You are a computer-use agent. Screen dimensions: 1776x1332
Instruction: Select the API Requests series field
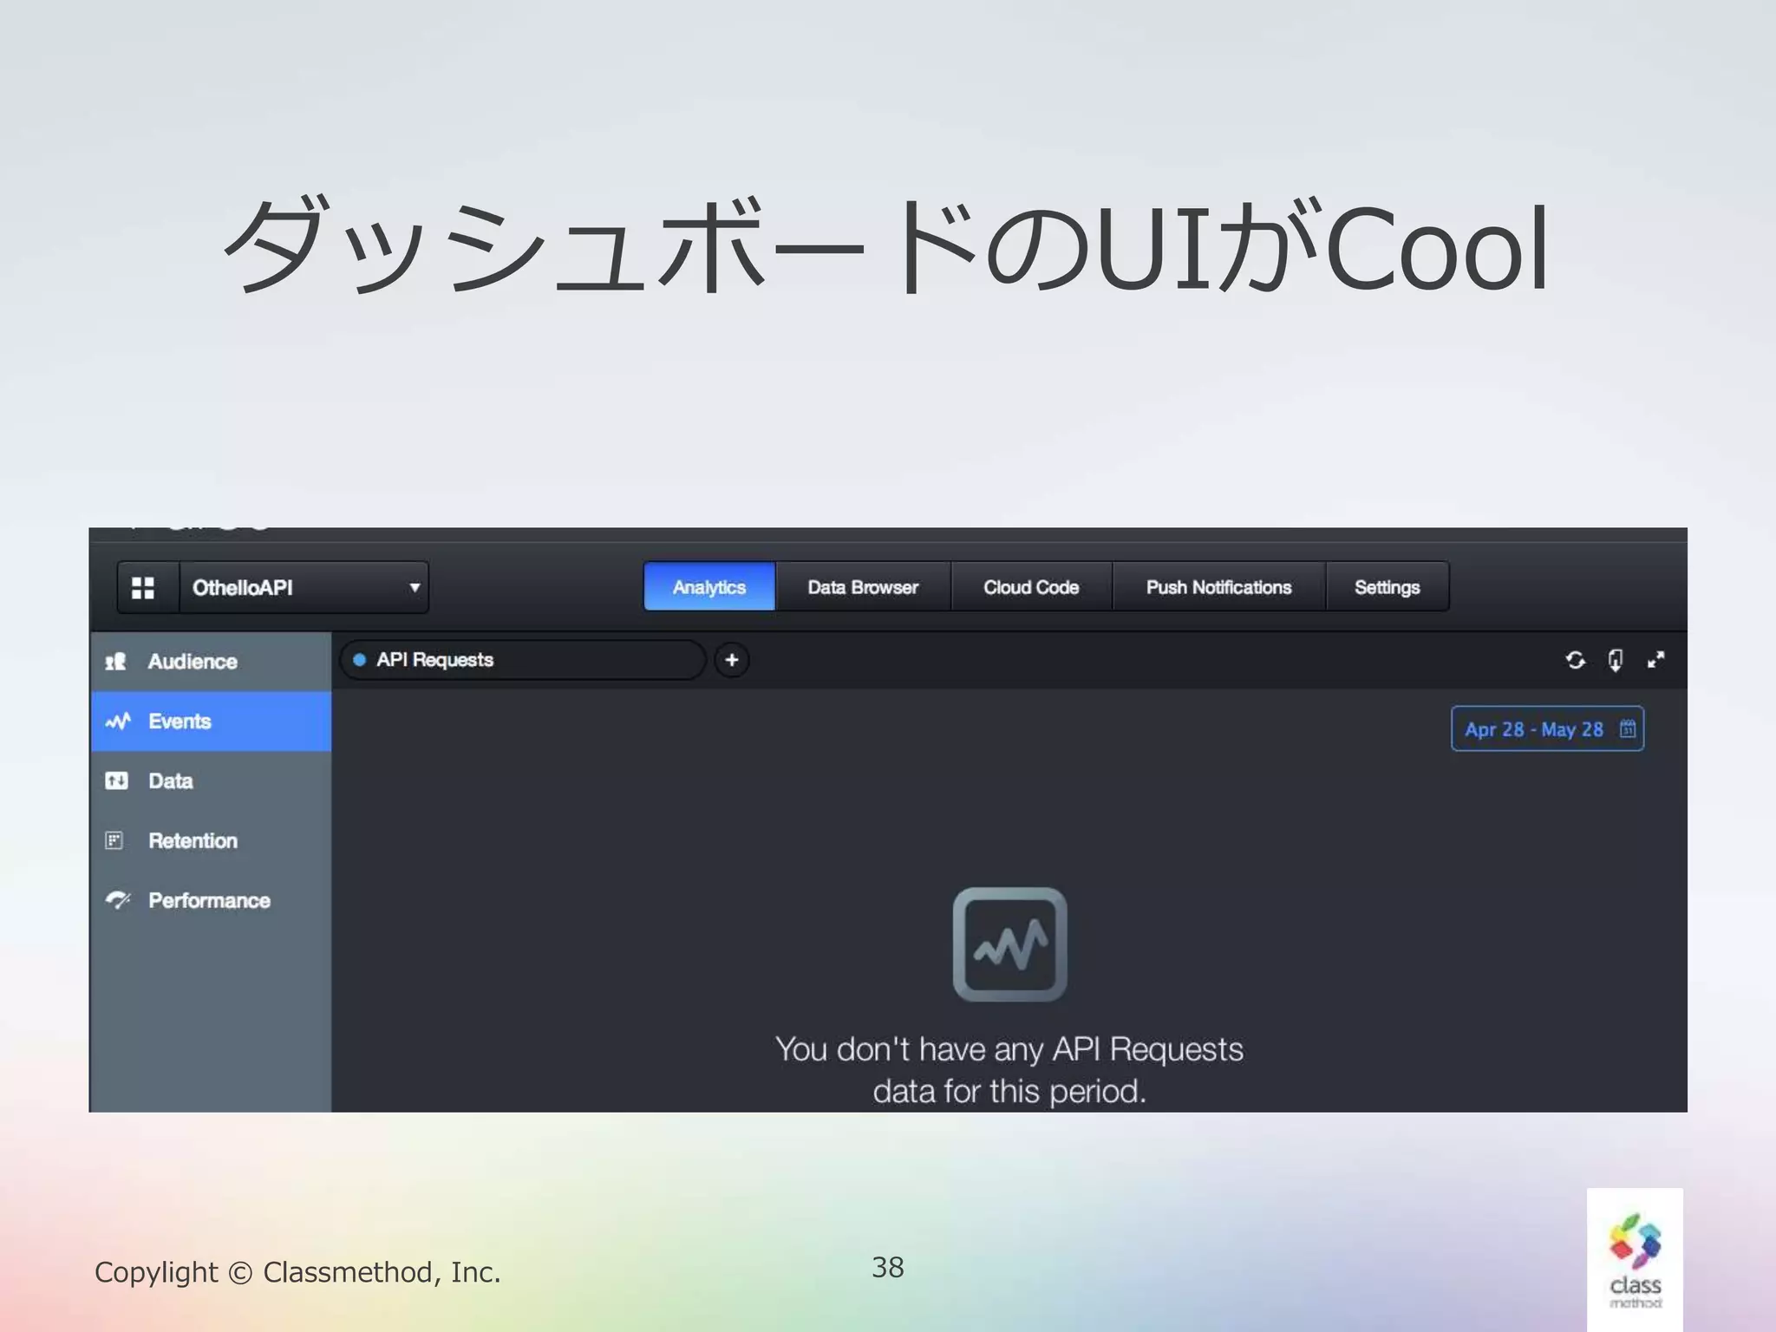pyautogui.click(x=523, y=660)
